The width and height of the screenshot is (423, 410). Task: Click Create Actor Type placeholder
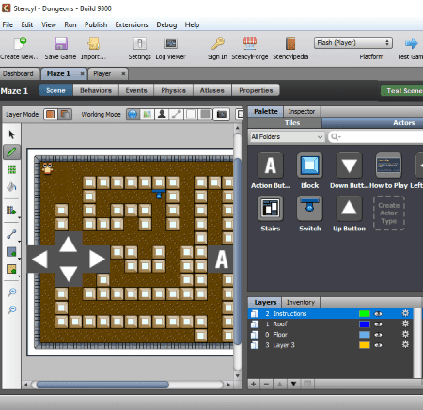pyautogui.click(x=388, y=213)
